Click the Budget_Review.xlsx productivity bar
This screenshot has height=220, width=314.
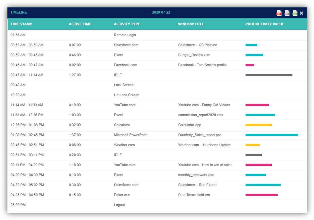(254, 55)
